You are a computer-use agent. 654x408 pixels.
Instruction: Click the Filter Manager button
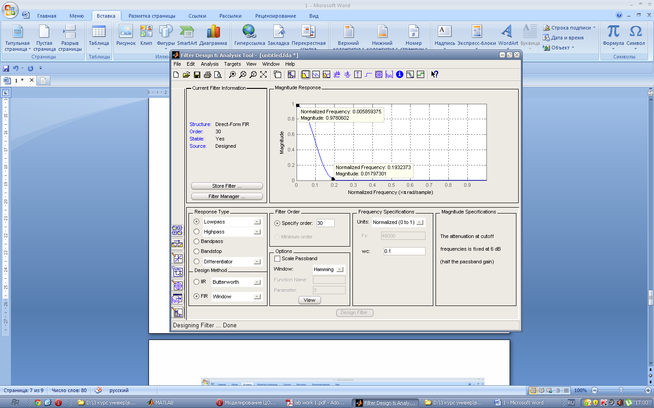tap(227, 196)
